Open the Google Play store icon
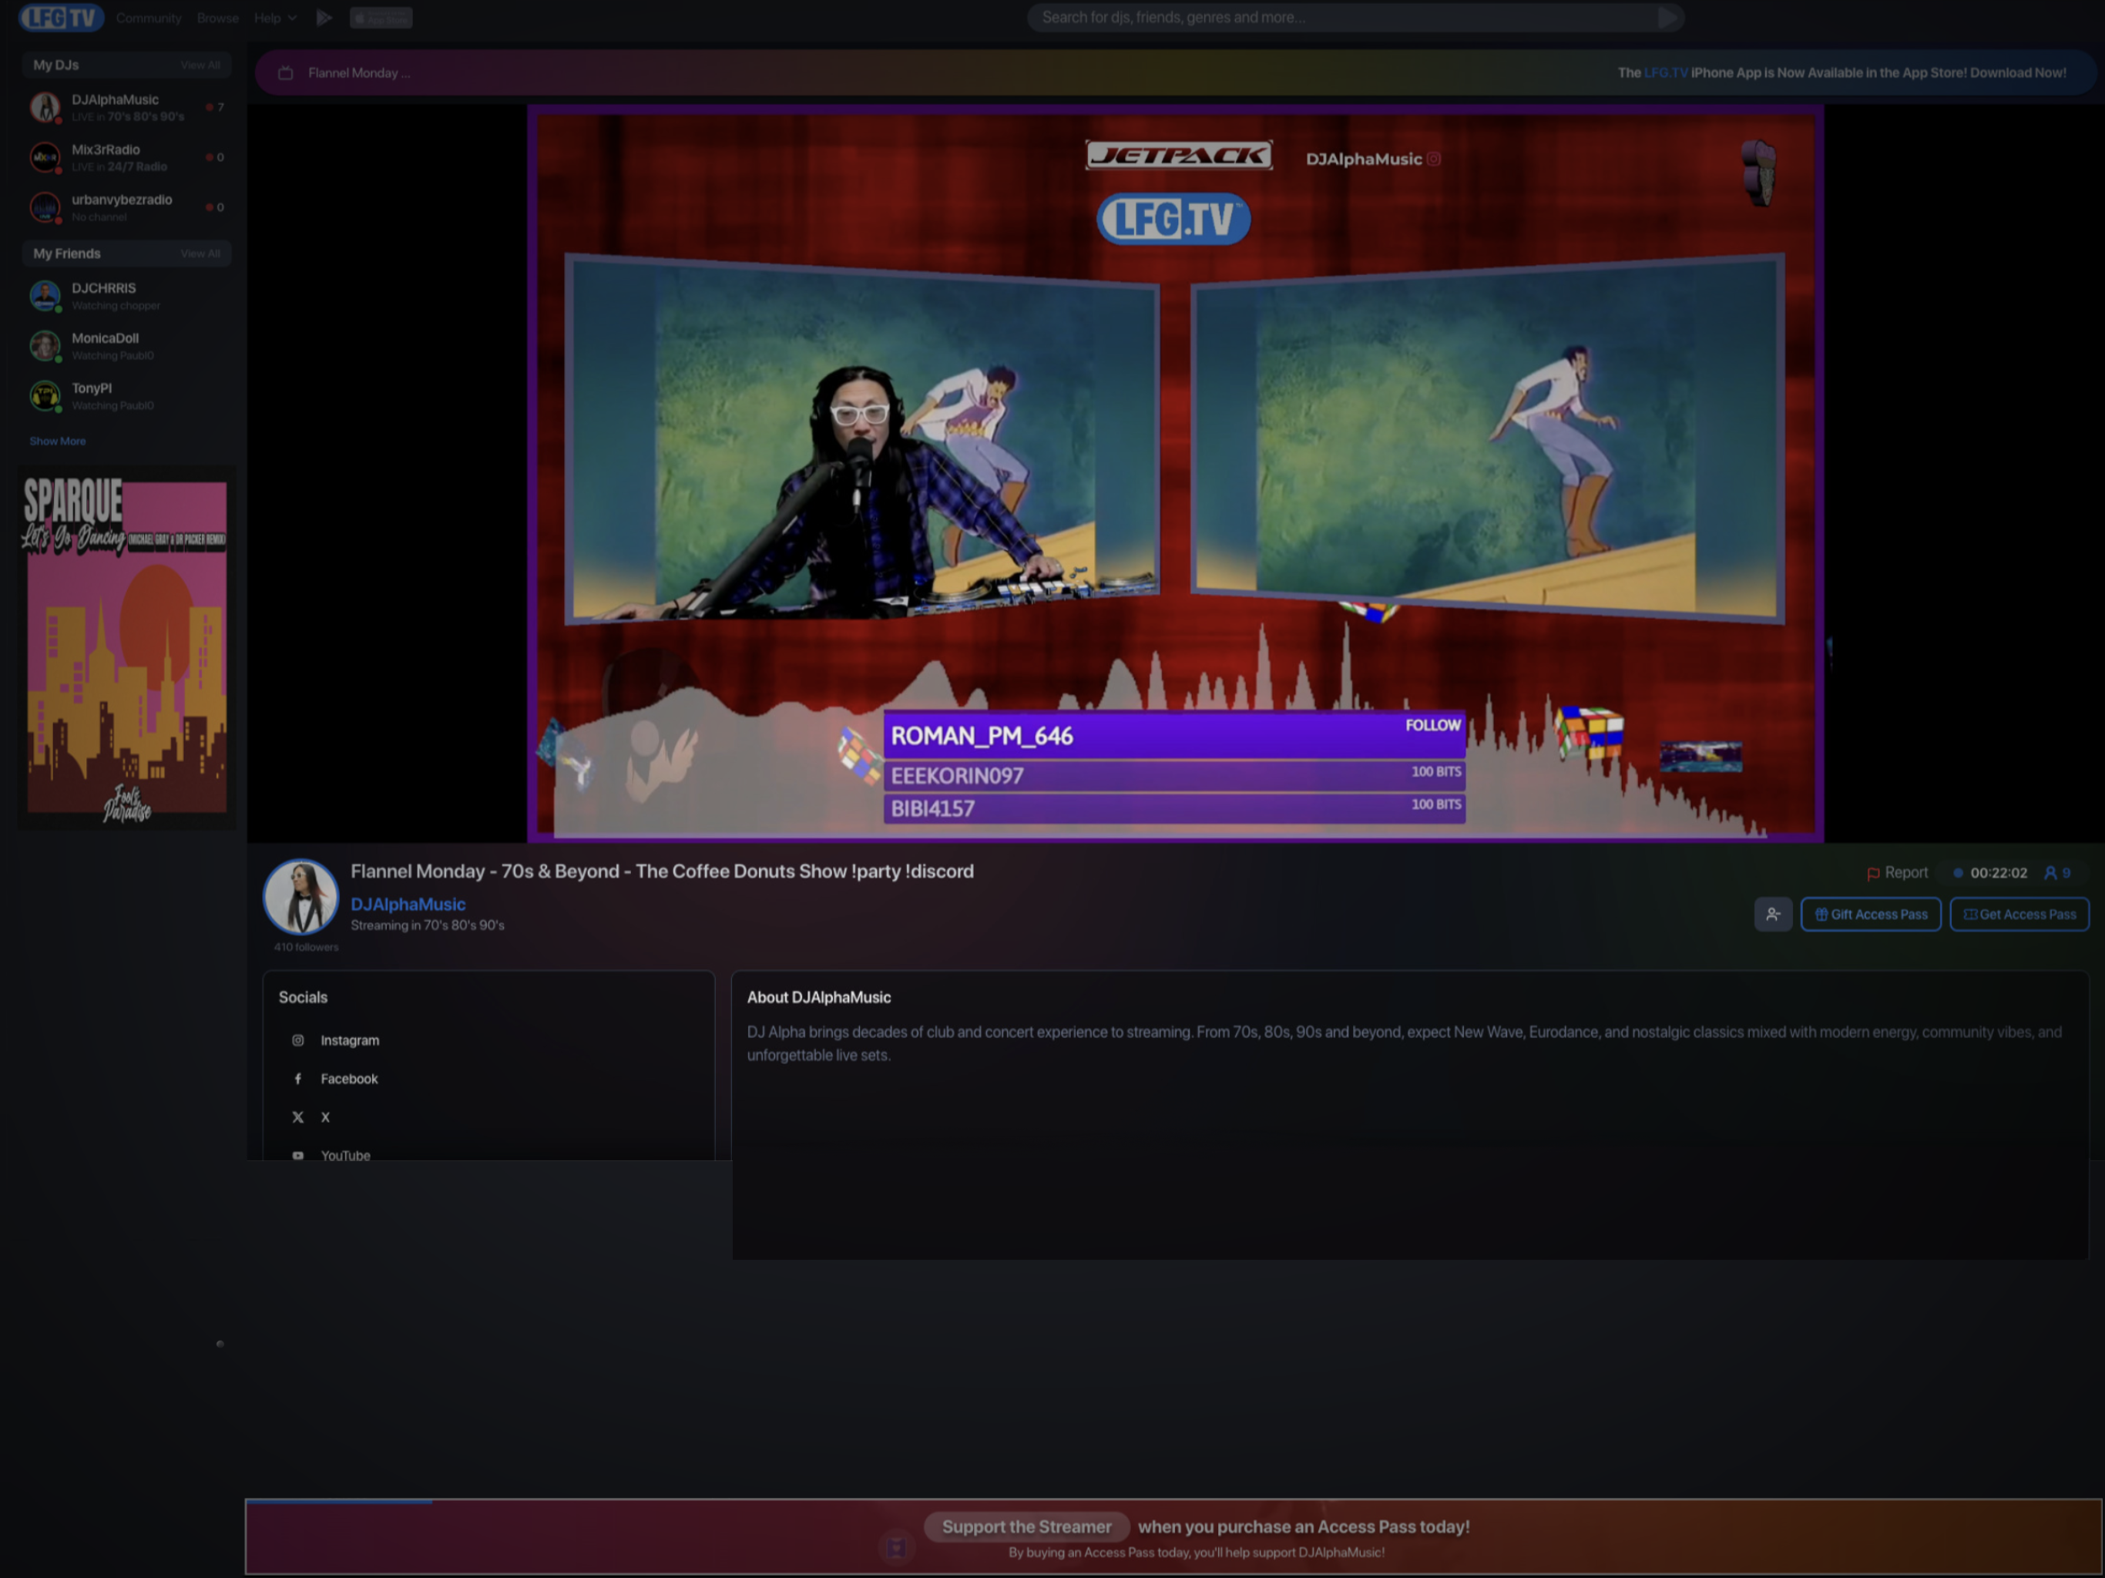Image resolution: width=2105 pixels, height=1578 pixels. (324, 18)
